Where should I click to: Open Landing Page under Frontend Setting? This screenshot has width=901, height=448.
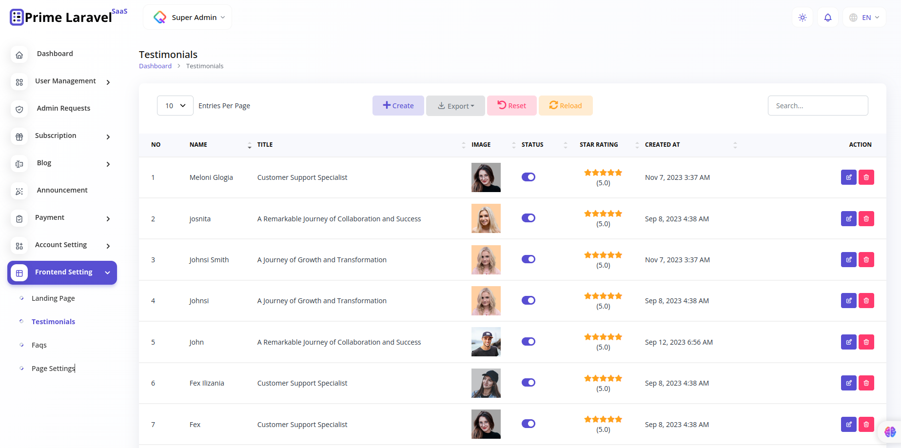tap(53, 298)
